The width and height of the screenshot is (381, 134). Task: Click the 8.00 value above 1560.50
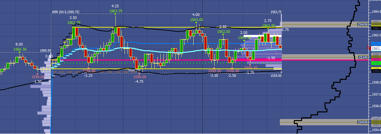click(19, 44)
